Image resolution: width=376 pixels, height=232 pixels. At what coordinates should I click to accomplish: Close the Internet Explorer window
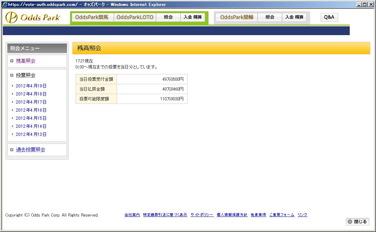tap(371, 4)
